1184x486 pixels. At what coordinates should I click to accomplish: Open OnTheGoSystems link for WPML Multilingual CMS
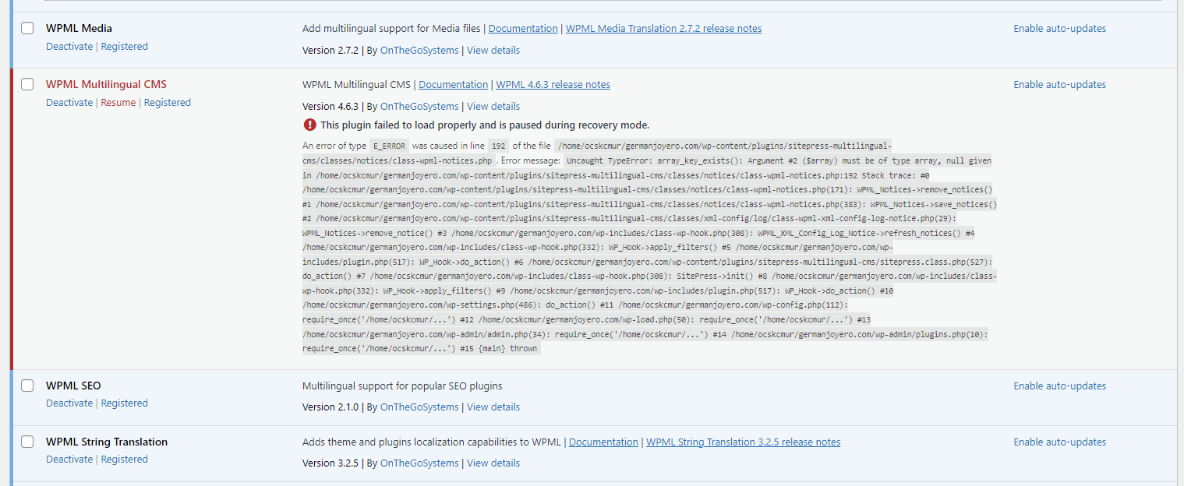(419, 107)
